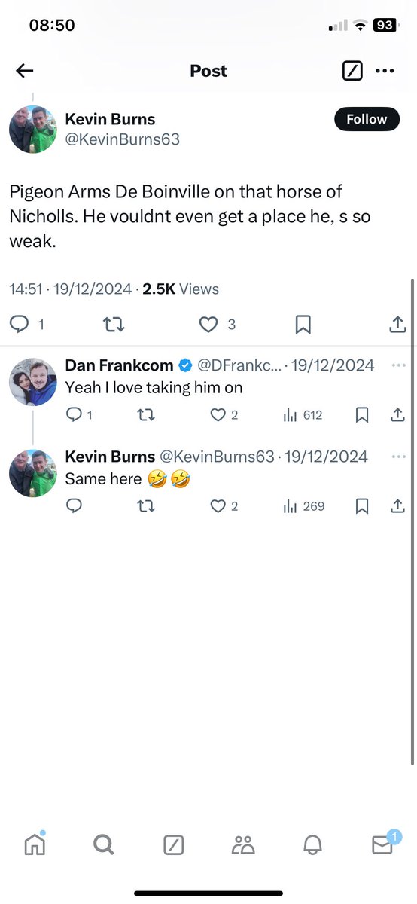Open the post options three-dot menu
The image size is (417, 904).
385,71
